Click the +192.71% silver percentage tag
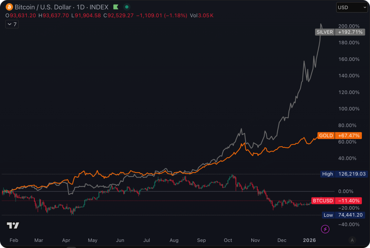The height and width of the screenshot is (248, 370). tap(350, 32)
